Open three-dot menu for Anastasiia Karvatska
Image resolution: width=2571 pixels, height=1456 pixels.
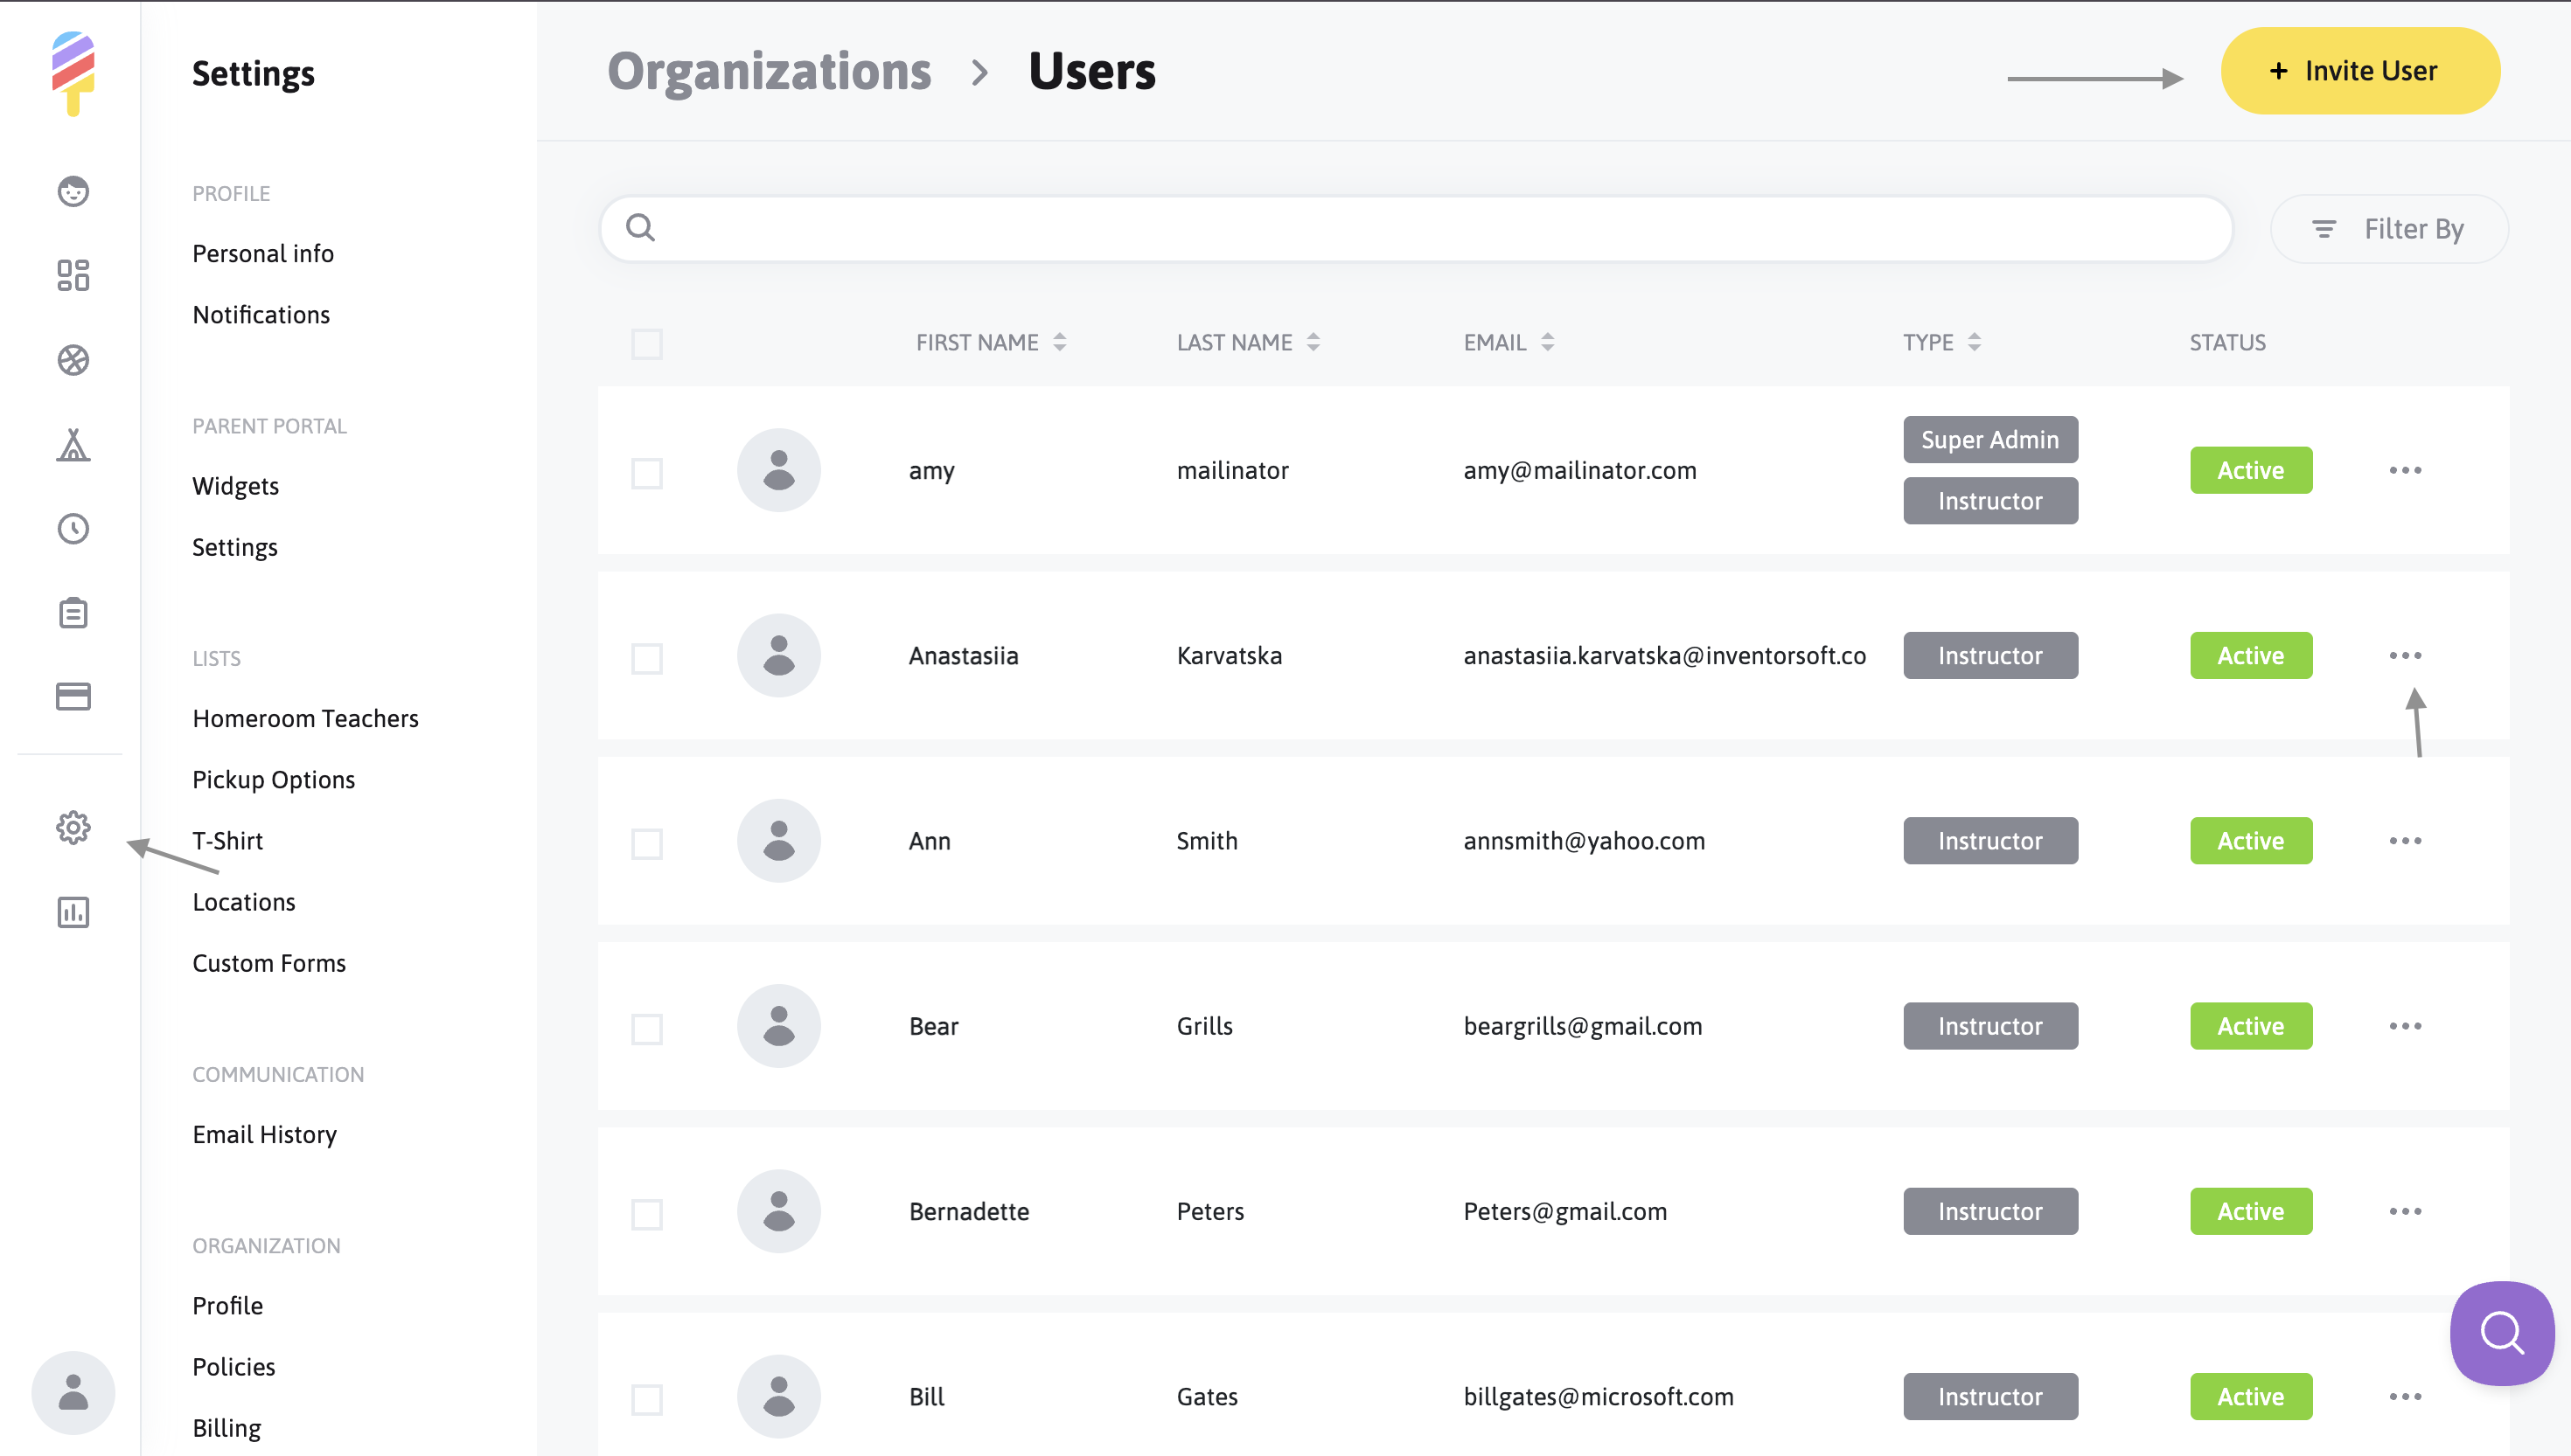(x=2404, y=656)
